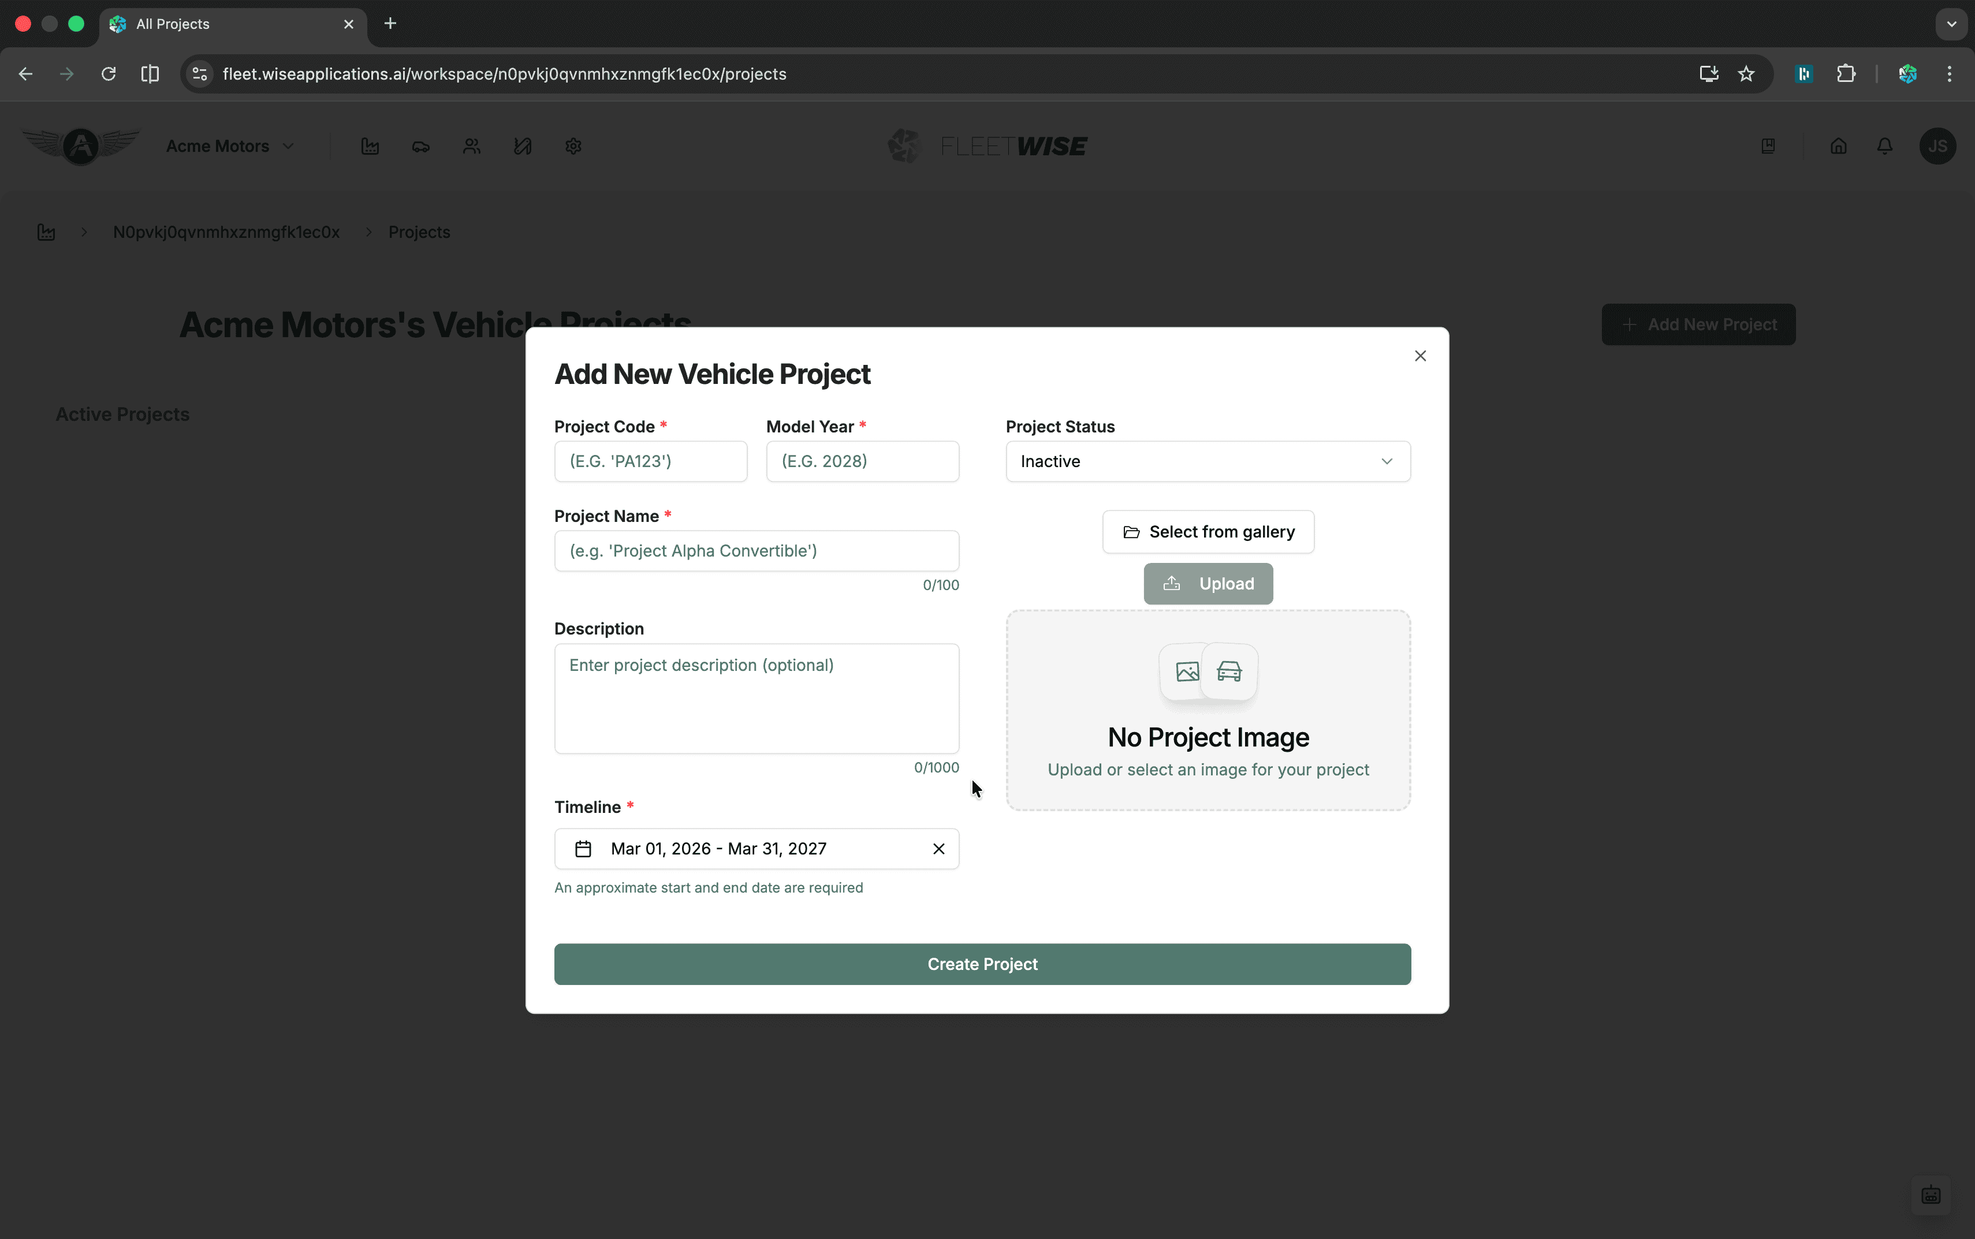Close the All Projects tab
Screen dimensions: 1975x1239
(348, 24)
